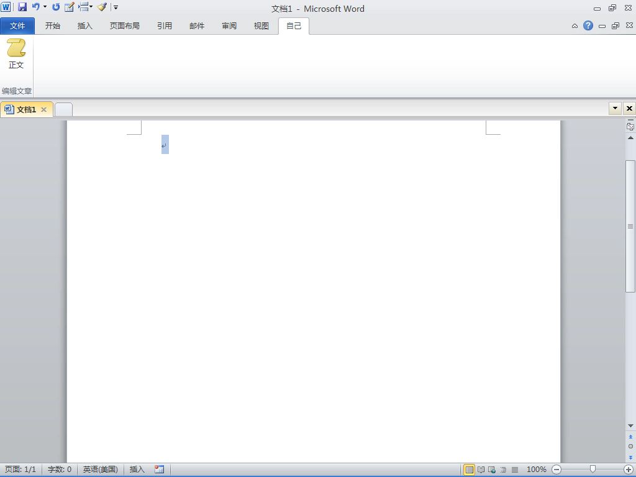Click the draw table icon in quick access
Image resolution: width=636 pixels, height=477 pixels.
pyautogui.click(x=70, y=7)
